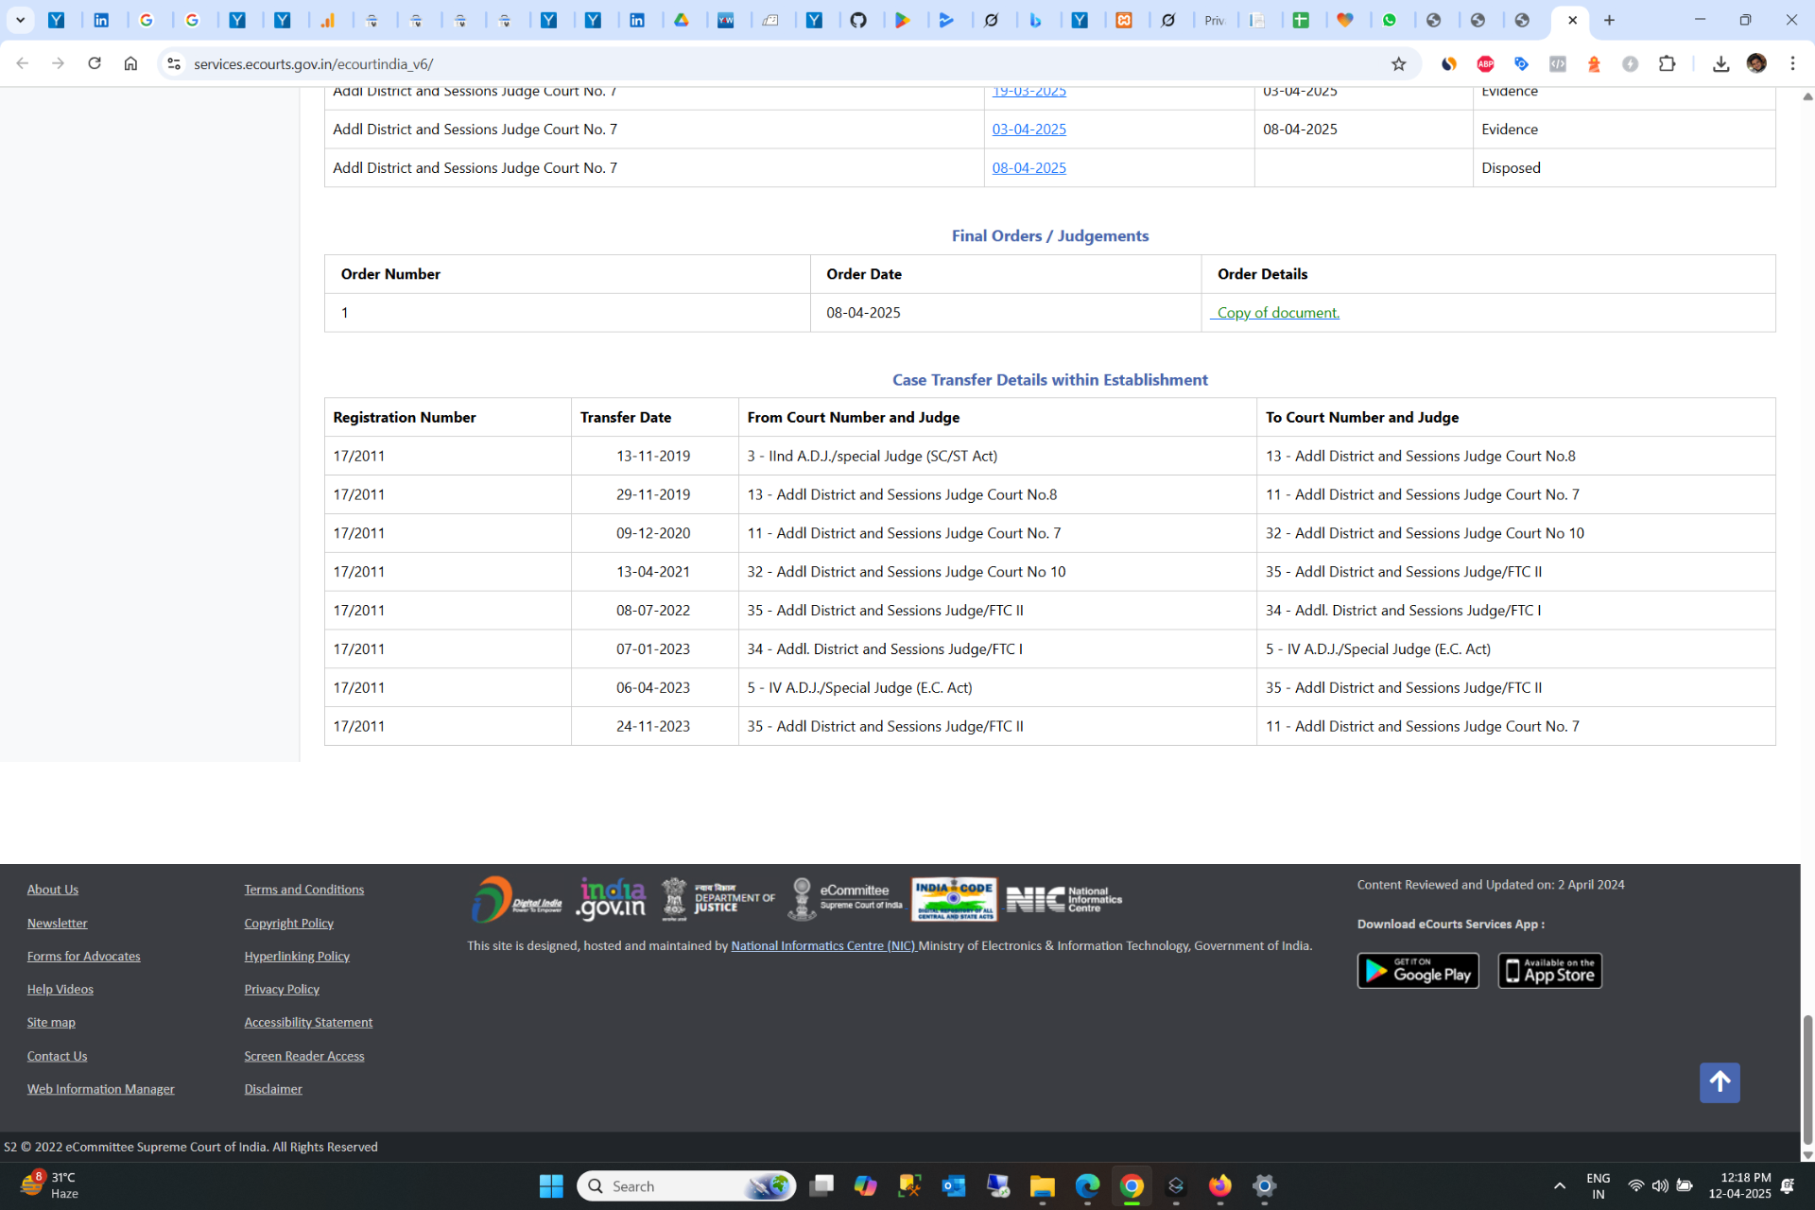Click the scroll-to-top arrow button
Viewport: 1815px width, 1210px height.
tap(1719, 1082)
